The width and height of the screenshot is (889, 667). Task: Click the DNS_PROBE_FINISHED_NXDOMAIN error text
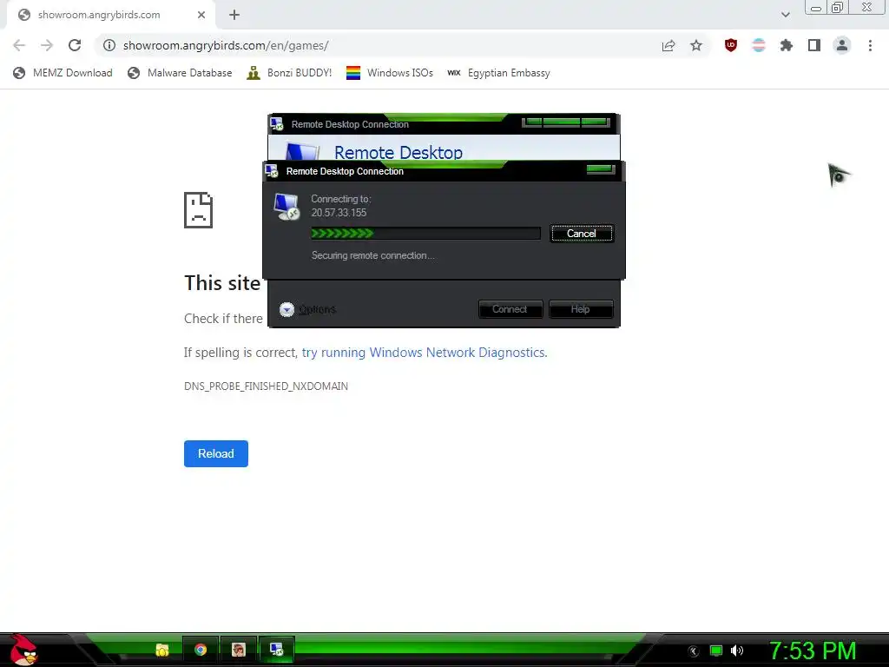[266, 386]
